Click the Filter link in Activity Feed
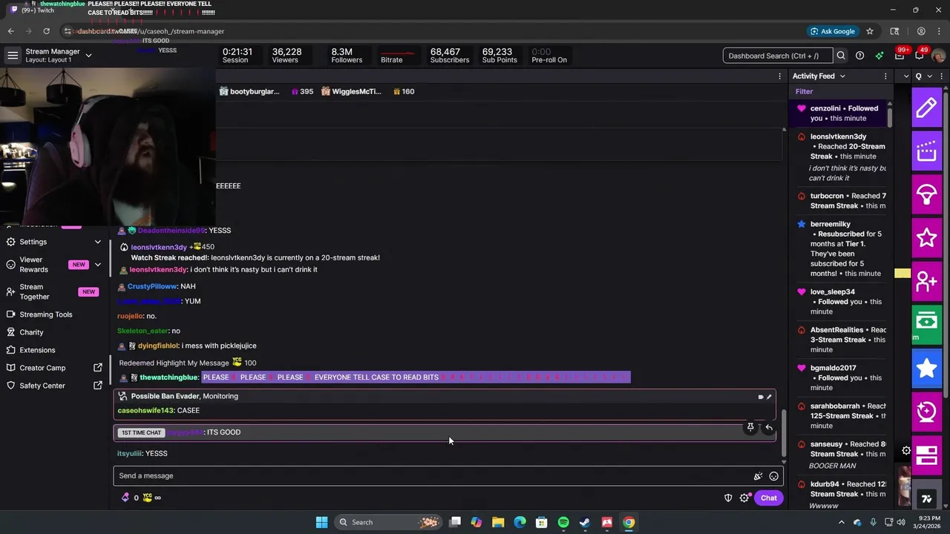 (804, 91)
